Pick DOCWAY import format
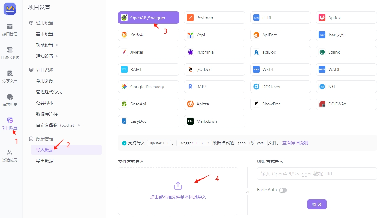Image resolution: width=381 pixels, height=218 pixels. (346, 104)
